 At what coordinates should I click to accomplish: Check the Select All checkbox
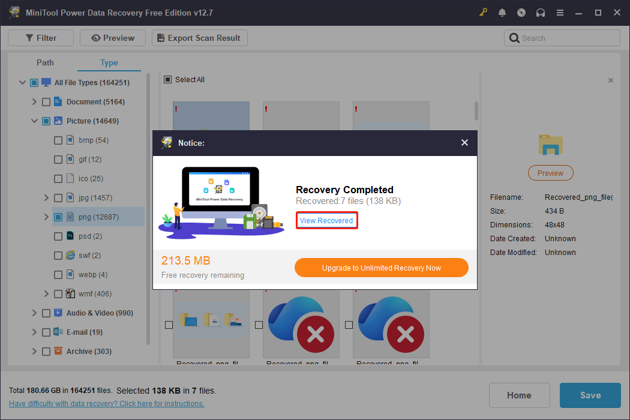pos(167,79)
